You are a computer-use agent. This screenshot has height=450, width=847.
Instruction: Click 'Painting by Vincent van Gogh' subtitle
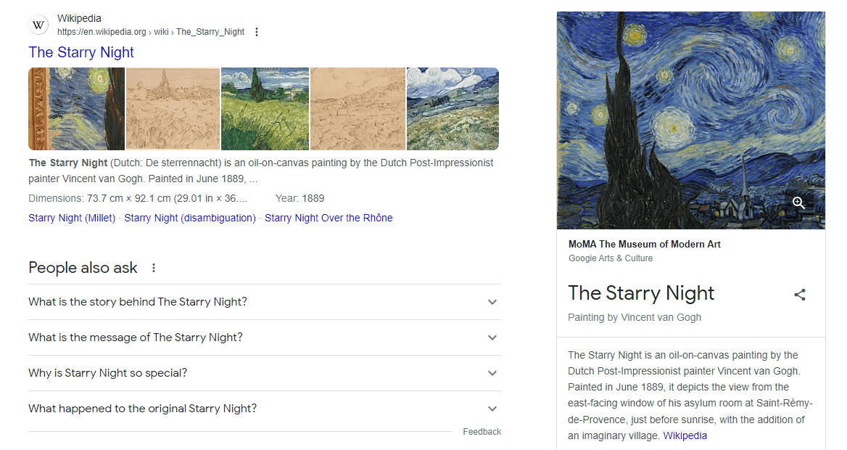tap(635, 317)
